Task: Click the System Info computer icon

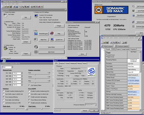Action: click(52, 40)
